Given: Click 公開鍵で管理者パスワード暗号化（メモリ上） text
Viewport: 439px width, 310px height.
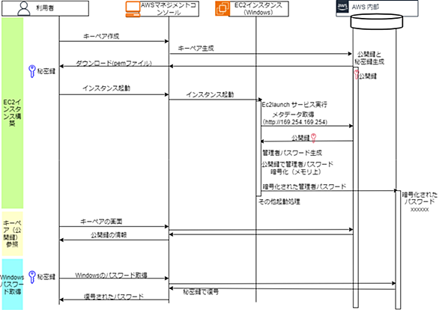Looking at the screenshot, I should 297,168.
